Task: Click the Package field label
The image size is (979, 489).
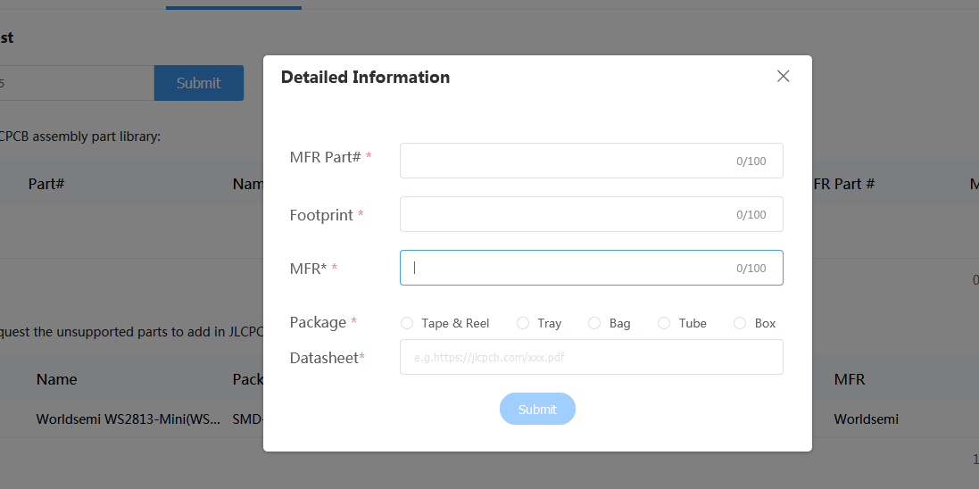Action: [318, 322]
